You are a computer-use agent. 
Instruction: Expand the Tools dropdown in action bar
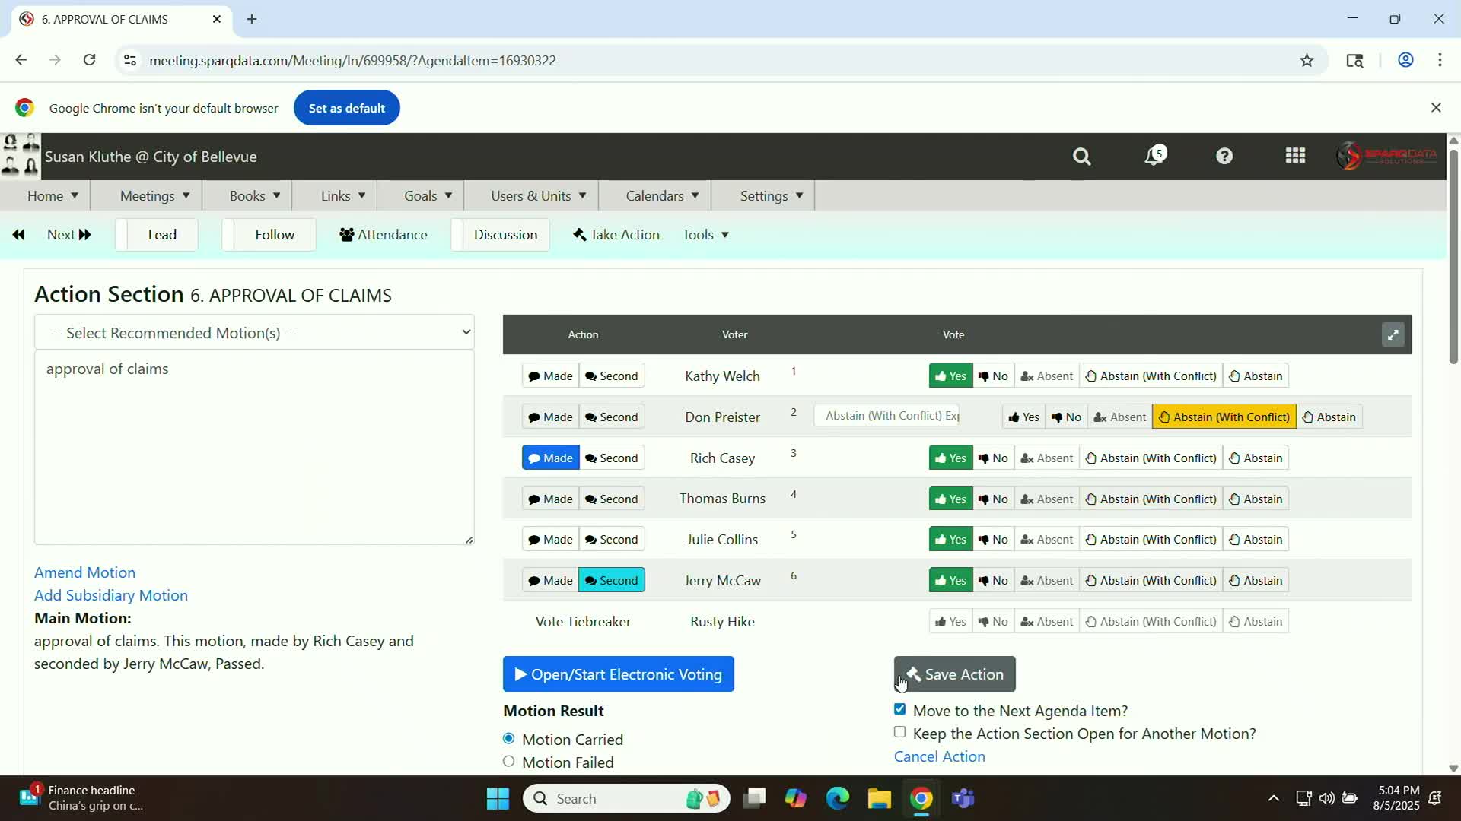click(705, 235)
